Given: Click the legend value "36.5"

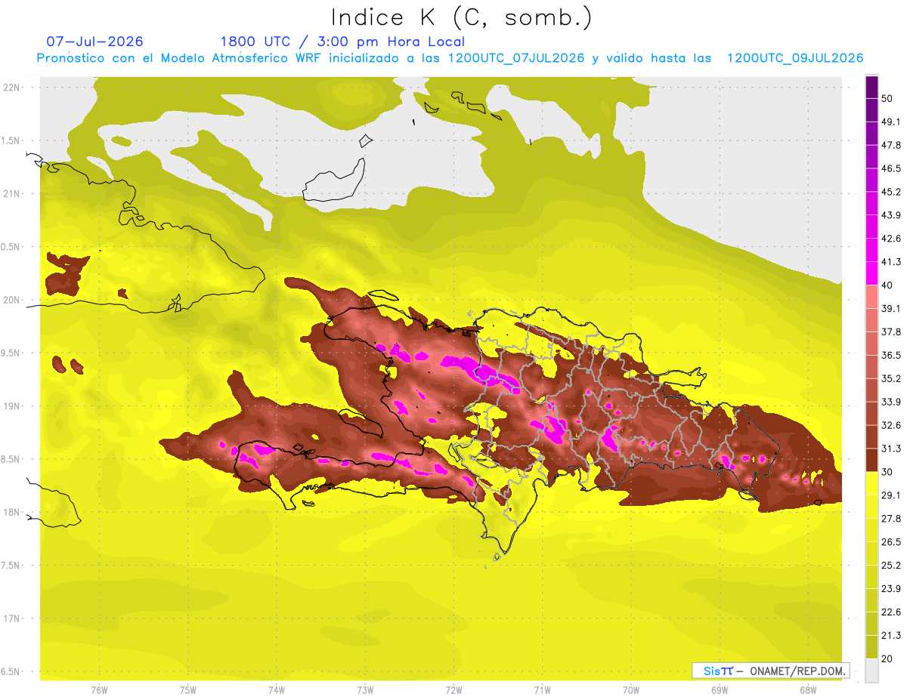Looking at the screenshot, I should 890,355.
